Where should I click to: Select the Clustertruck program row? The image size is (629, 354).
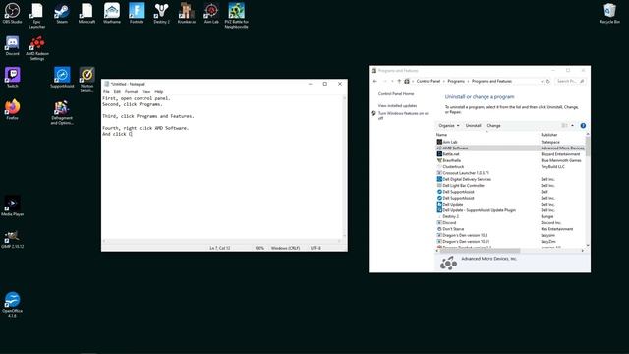[510, 166]
